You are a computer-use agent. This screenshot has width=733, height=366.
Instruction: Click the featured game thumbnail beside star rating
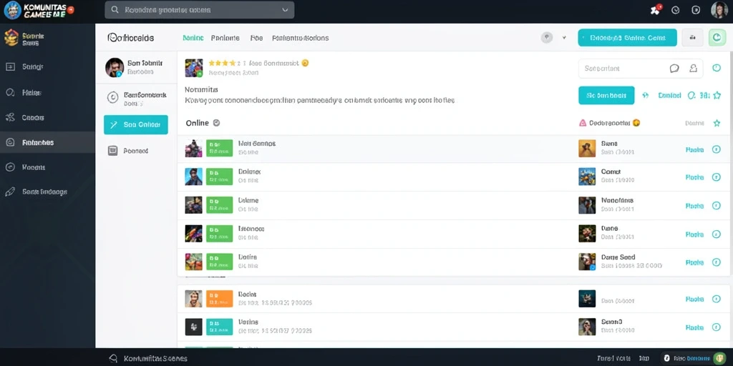pyautogui.click(x=193, y=68)
